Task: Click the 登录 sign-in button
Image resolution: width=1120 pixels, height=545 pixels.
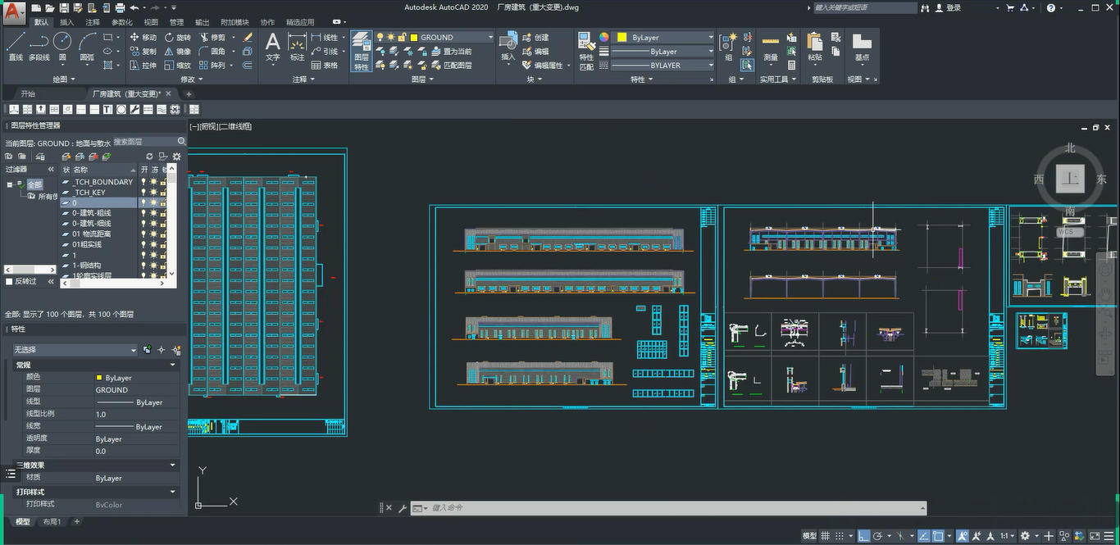Action: point(954,8)
